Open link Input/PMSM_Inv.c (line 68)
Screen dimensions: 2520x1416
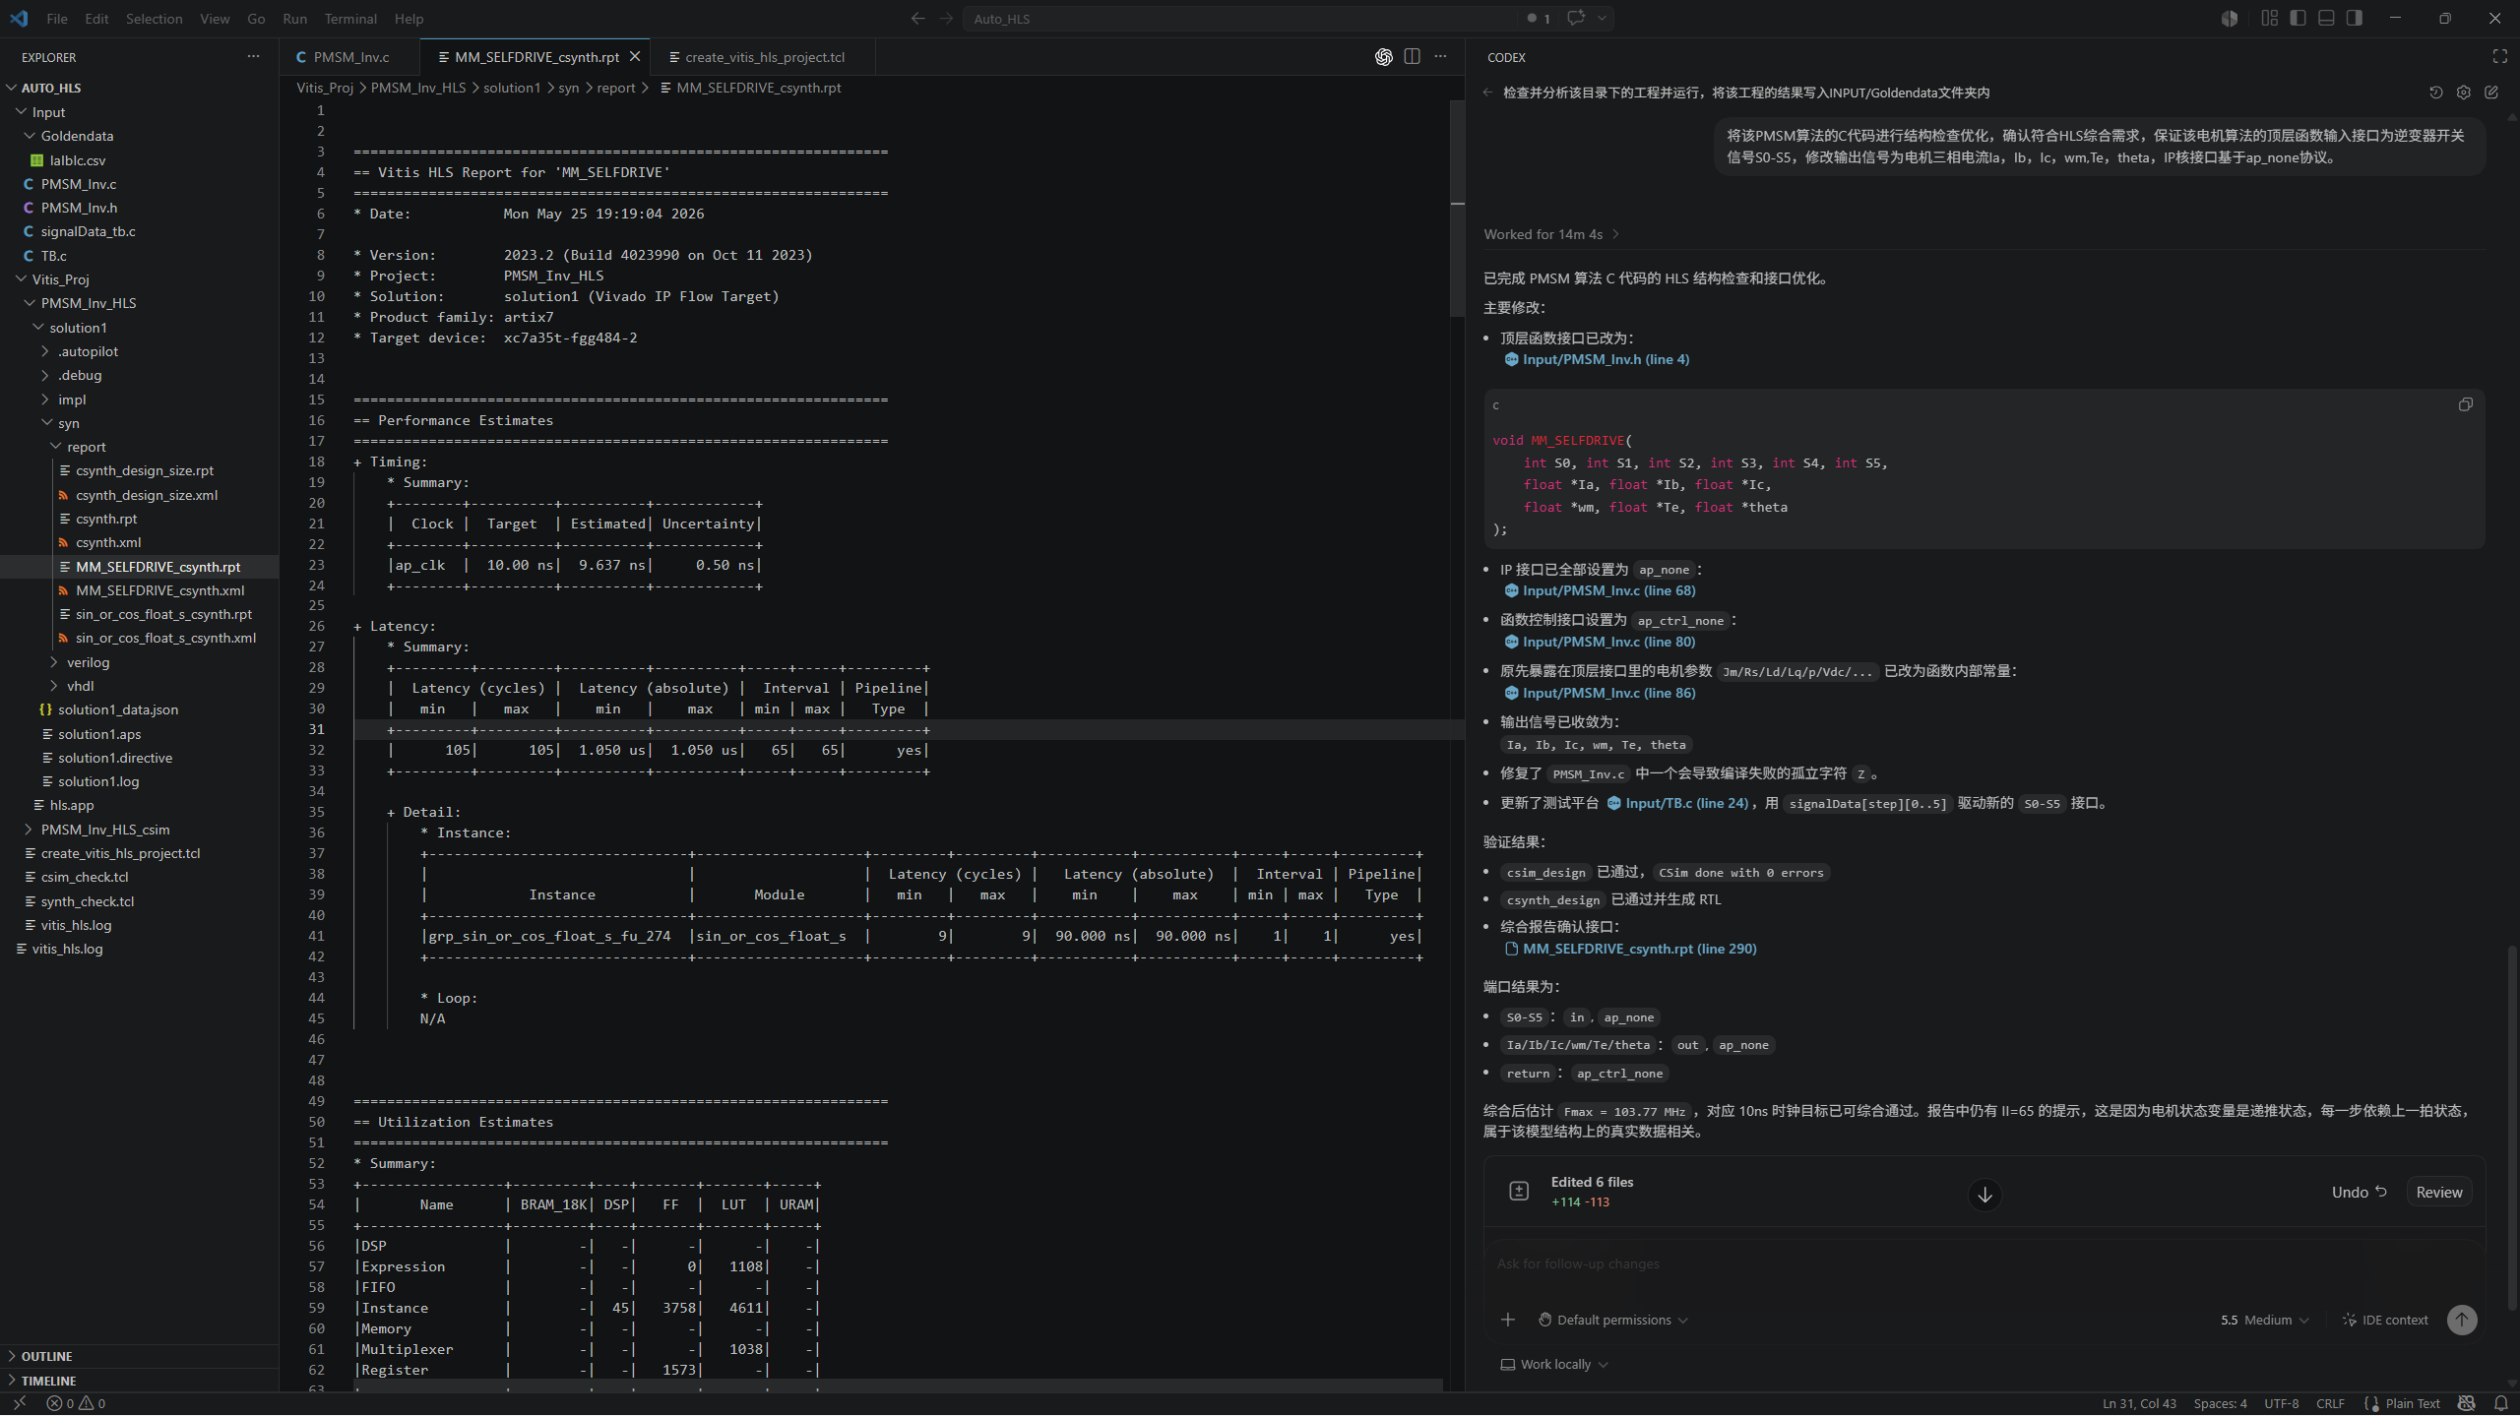(x=1600, y=590)
